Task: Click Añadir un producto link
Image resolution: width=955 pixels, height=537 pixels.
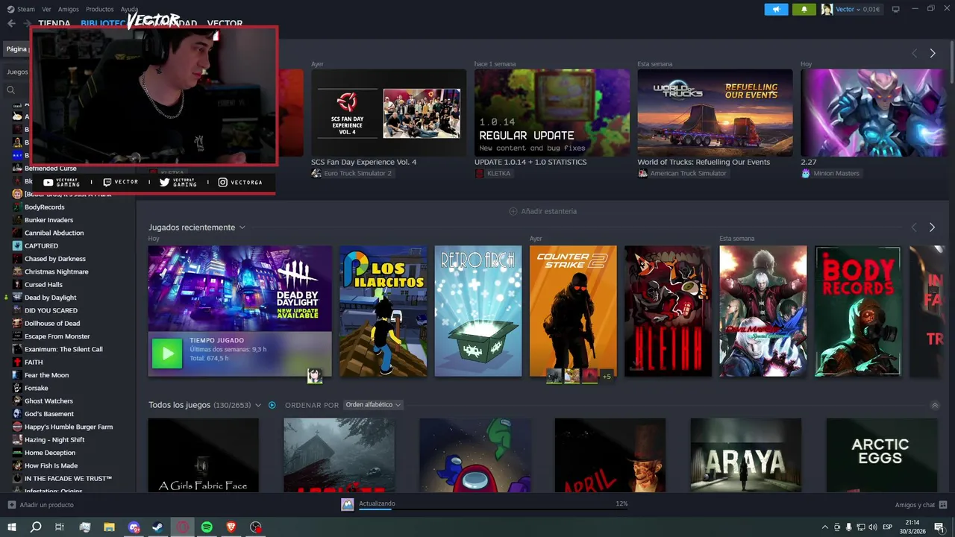Action: 47,505
